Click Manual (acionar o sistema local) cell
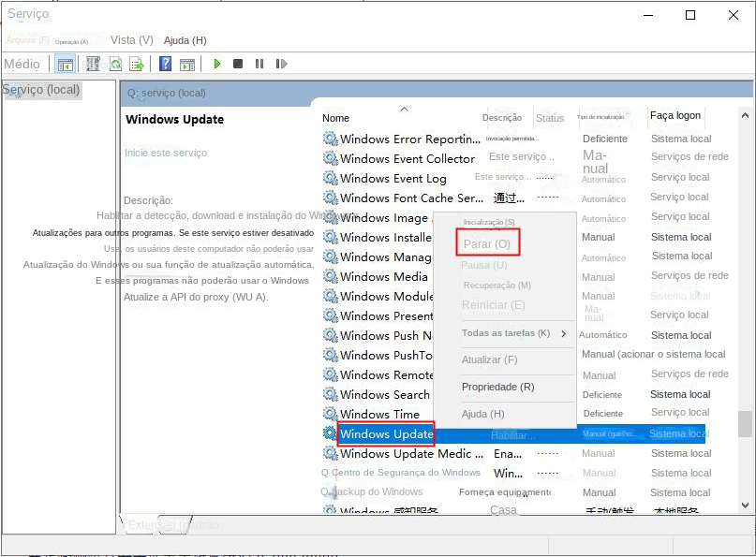 [x=653, y=354]
